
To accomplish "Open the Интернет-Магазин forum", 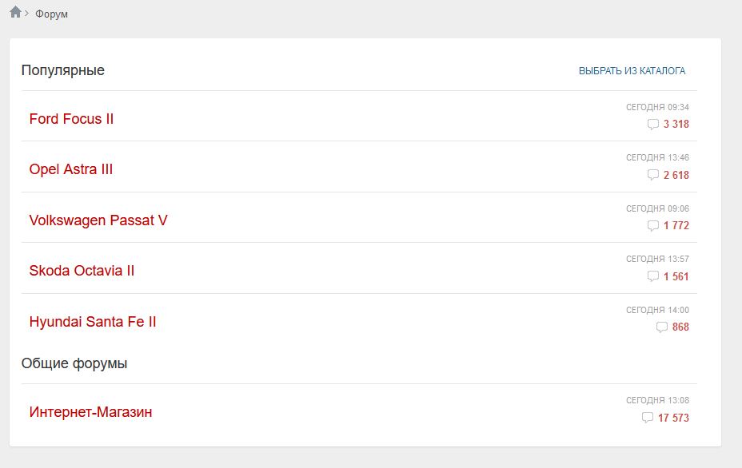I will 90,412.
